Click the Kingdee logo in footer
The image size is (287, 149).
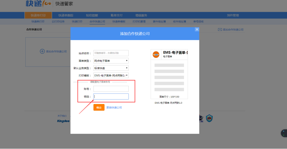coord(64,121)
